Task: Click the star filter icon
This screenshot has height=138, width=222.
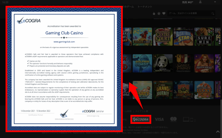Action: pyautogui.click(x=159, y=13)
